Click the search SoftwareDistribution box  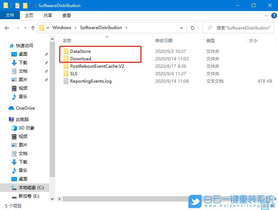pyautogui.click(x=238, y=28)
